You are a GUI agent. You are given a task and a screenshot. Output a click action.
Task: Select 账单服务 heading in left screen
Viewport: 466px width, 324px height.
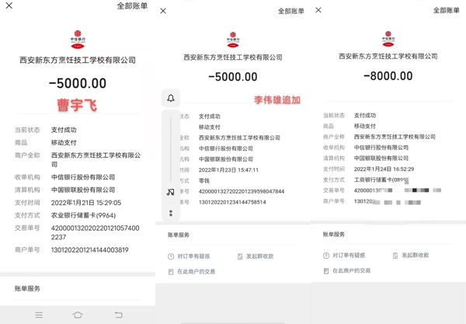[27, 288]
